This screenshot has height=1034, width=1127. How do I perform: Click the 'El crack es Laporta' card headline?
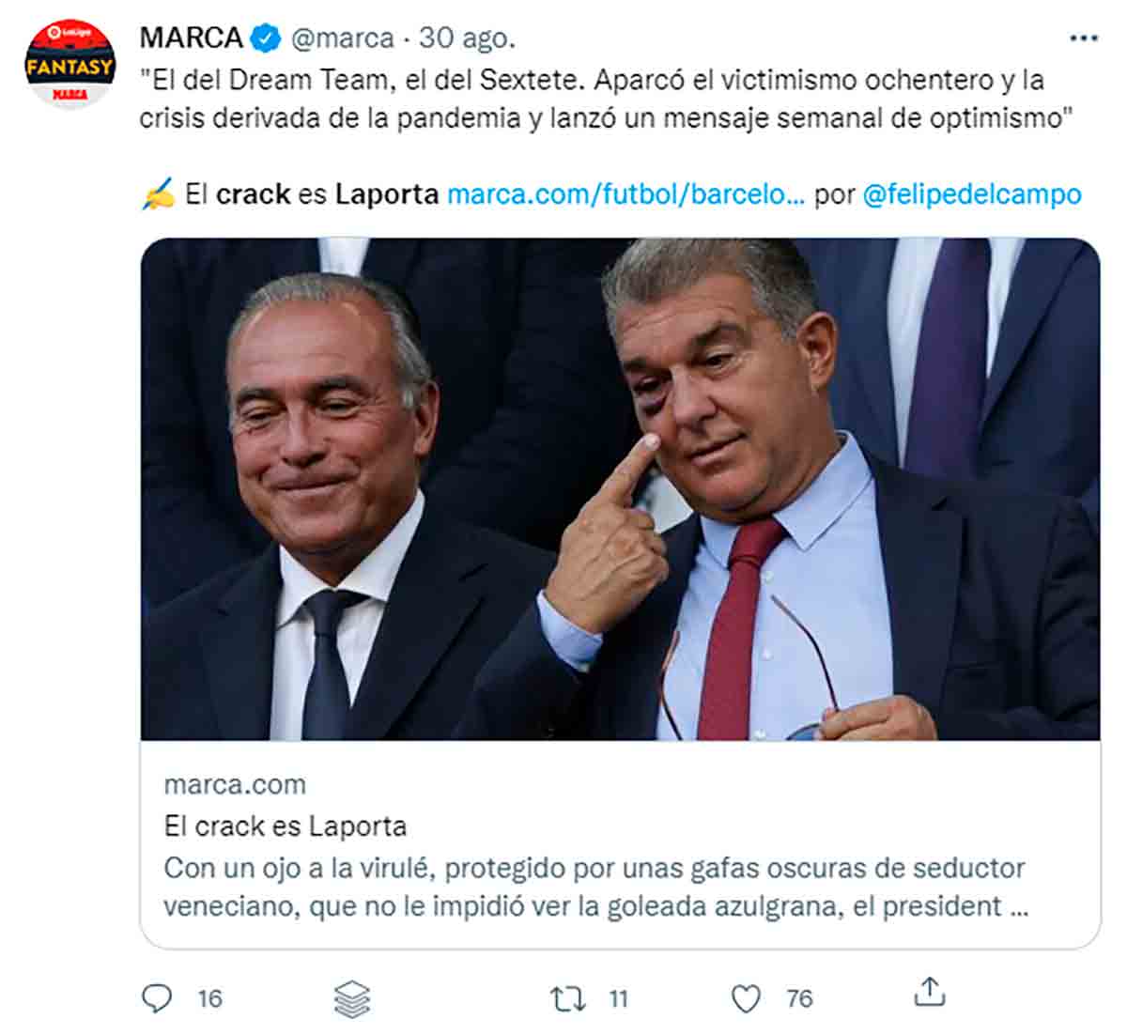286,826
